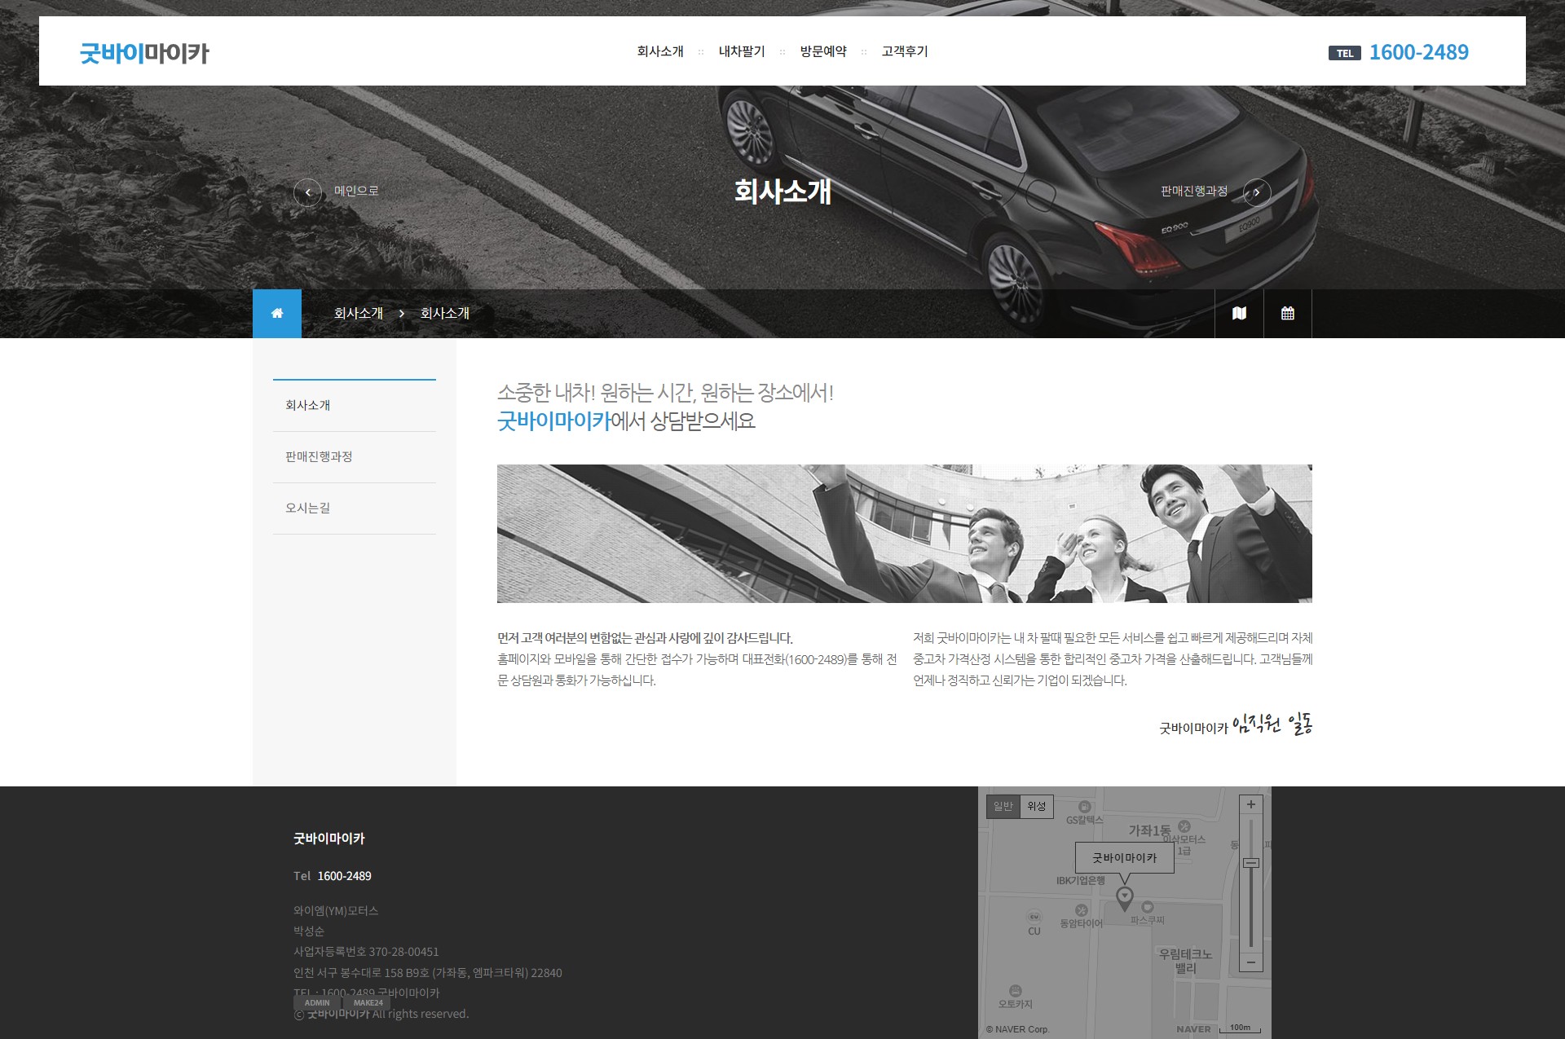The width and height of the screenshot is (1565, 1039).
Task: Click first 회사소개 in the breadcrumb
Action: [359, 313]
